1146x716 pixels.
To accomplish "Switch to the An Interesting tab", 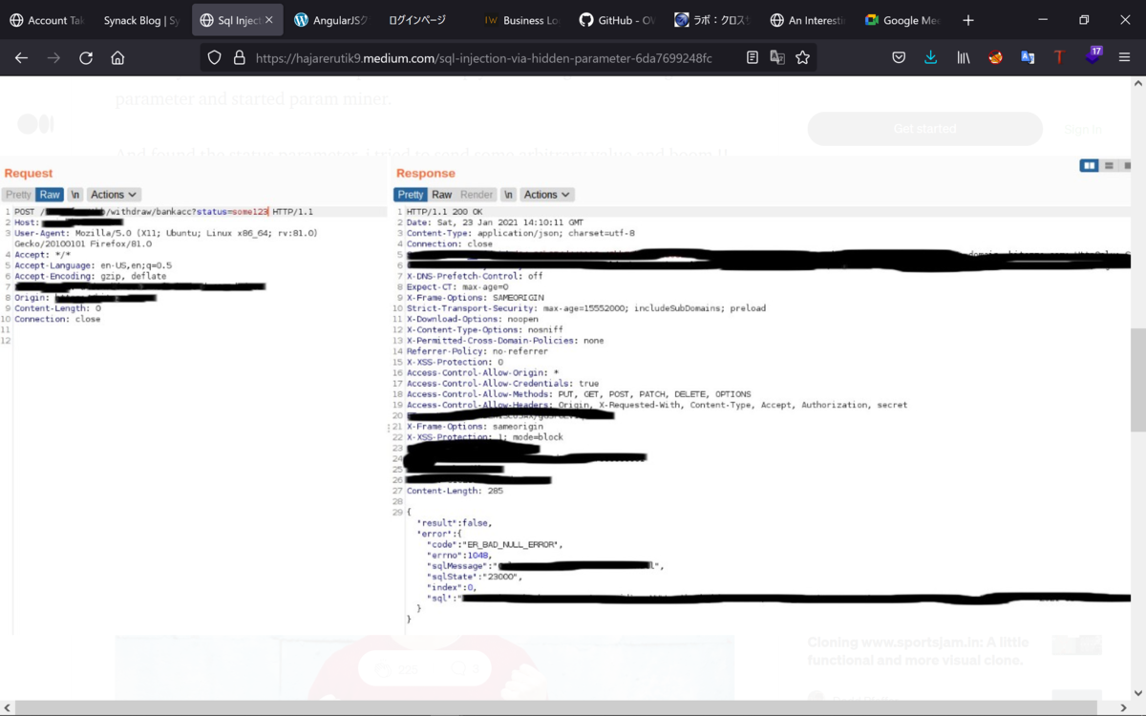I will (x=806, y=20).
